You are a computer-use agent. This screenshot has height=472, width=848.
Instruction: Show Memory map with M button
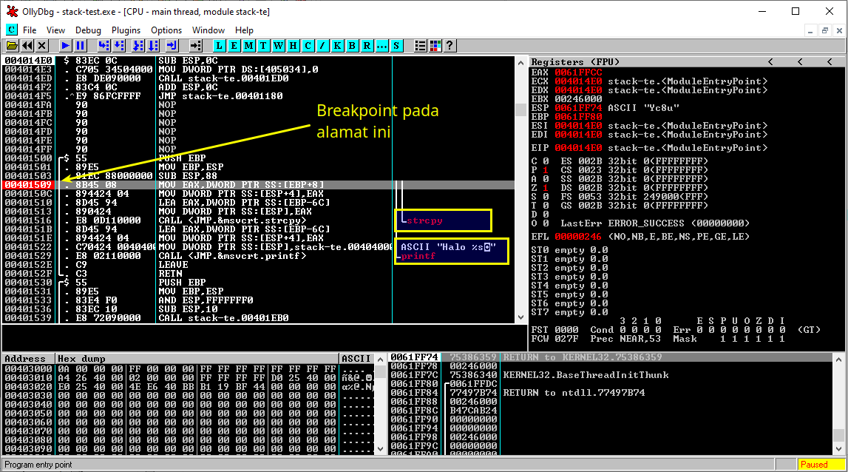(x=248, y=46)
